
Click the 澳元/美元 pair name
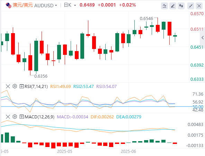[23, 5]
